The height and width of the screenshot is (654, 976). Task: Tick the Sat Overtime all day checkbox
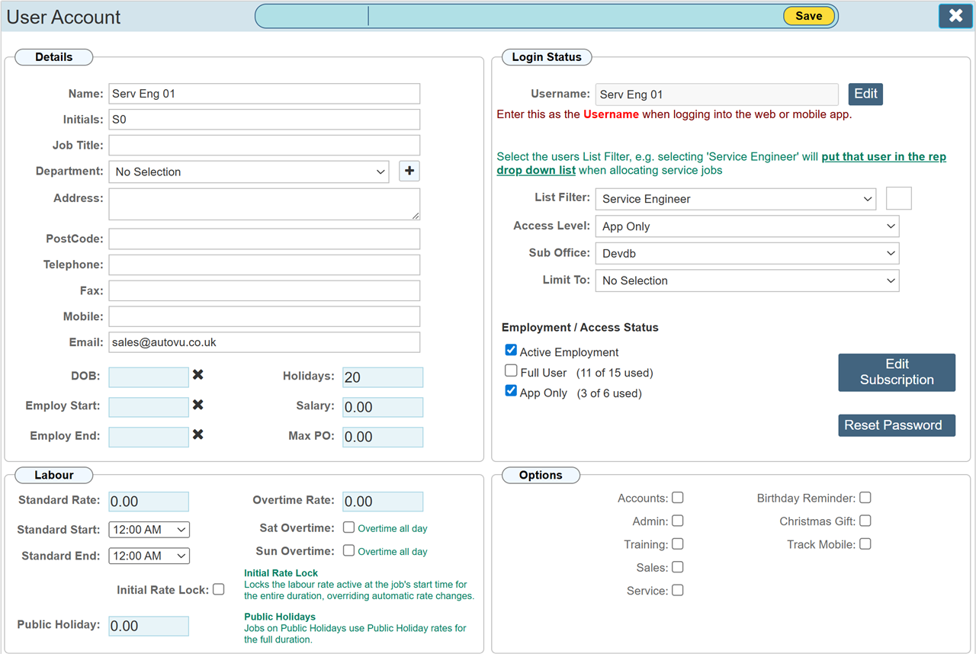click(348, 527)
